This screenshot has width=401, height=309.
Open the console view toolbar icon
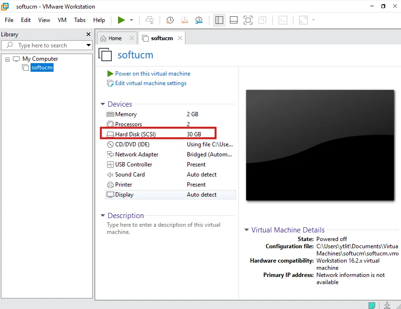pos(283,20)
